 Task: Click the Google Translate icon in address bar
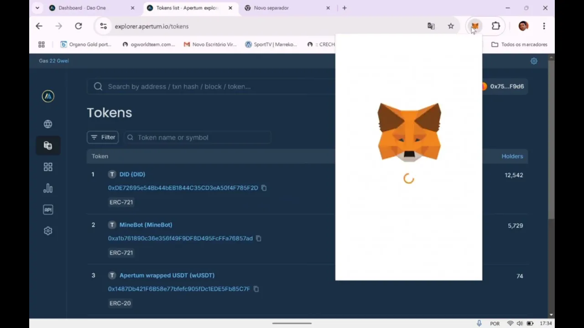[x=431, y=26]
